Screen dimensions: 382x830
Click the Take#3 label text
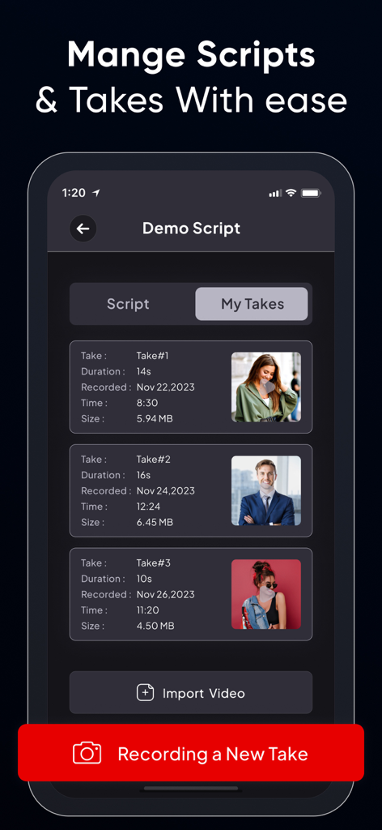[x=153, y=563]
